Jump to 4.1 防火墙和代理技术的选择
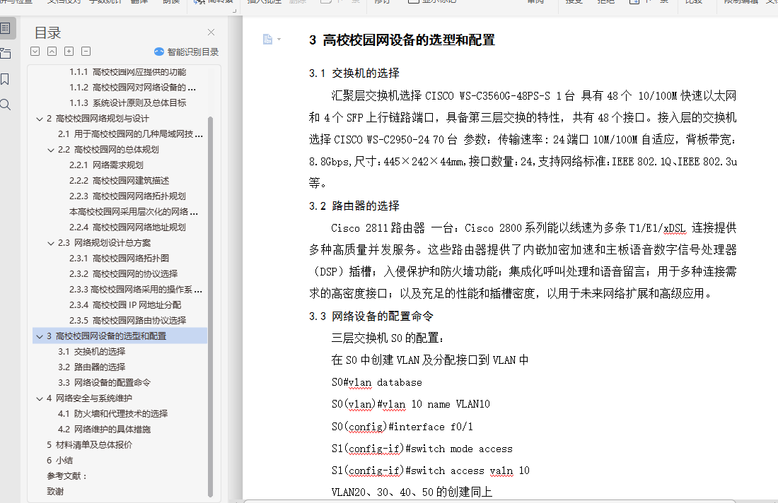This screenshot has height=503, width=778. coord(112,413)
